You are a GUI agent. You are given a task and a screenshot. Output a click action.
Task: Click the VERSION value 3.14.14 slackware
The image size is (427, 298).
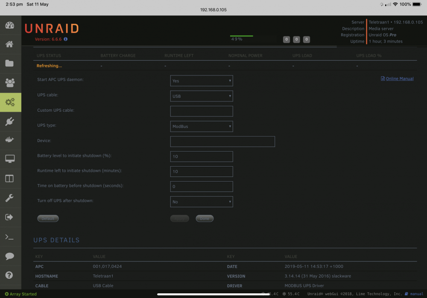tap(318, 276)
